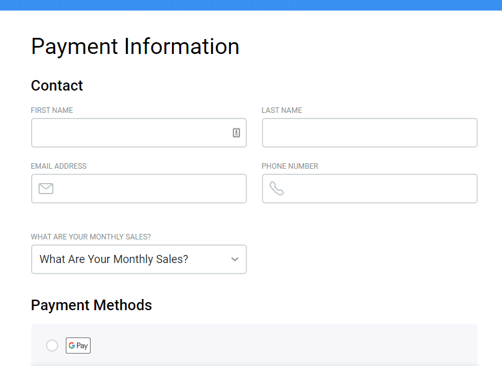Click the FIRST NAME field label
The height and width of the screenshot is (366, 502).
pyautogui.click(x=52, y=110)
